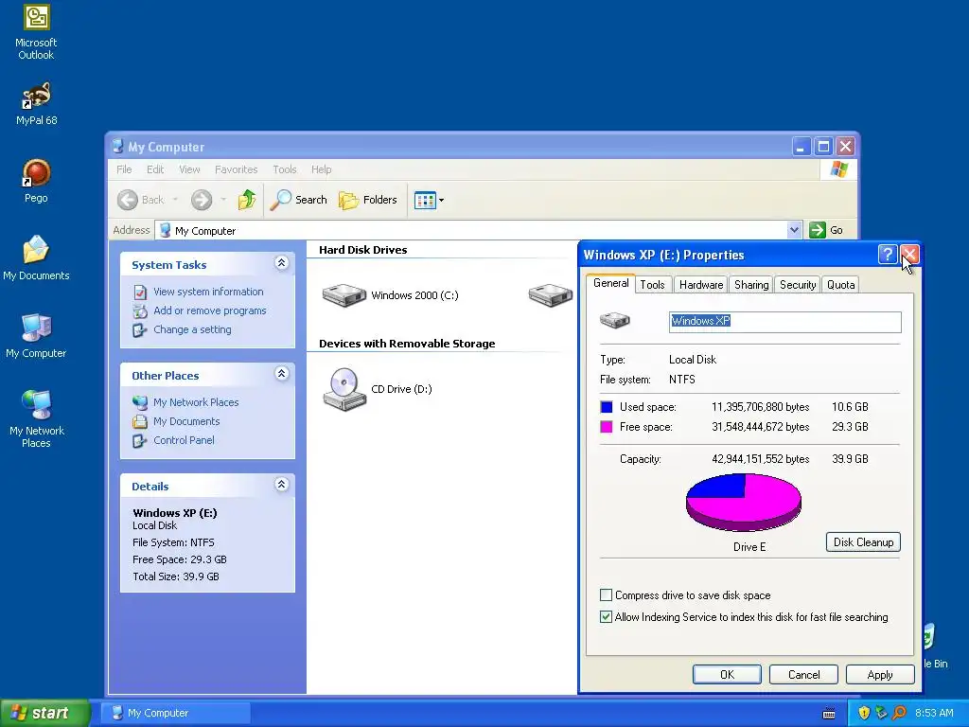Open the Forward button history dropdown
The width and height of the screenshot is (969, 727).
coord(223,200)
